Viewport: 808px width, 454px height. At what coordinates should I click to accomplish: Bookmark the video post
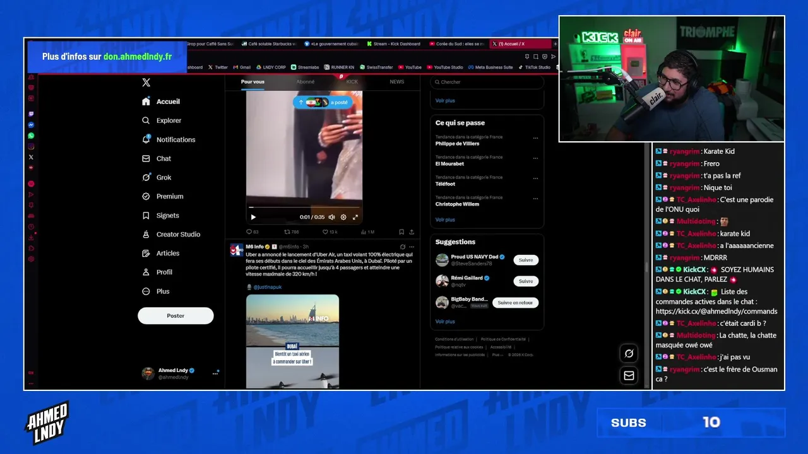point(401,232)
